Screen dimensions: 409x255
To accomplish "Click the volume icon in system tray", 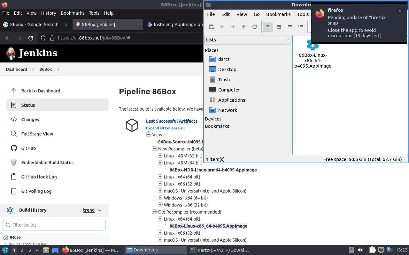I will pos(360,250).
